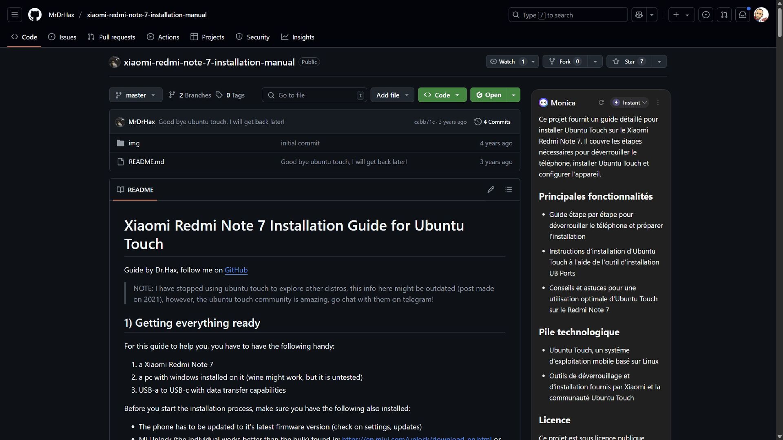The image size is (783, 440).
Task: Switch to the Issues tab
Action: coord(62,37)
